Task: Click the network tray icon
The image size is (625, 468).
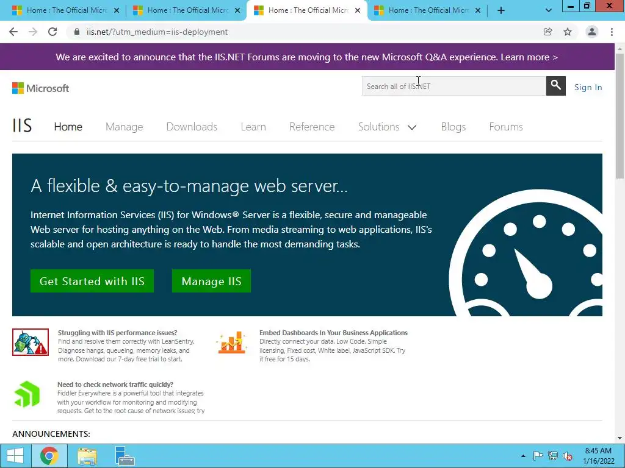Action: [552, 456]
